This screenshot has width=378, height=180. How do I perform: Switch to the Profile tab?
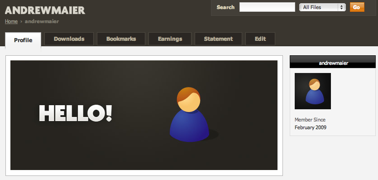tap(23, 40)
